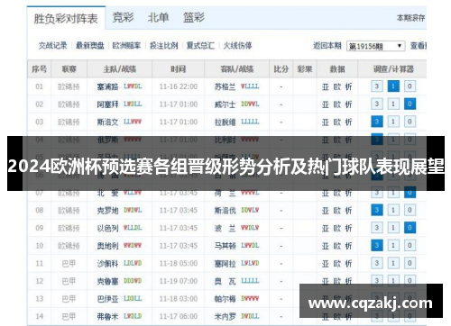Toggle pick 3 for row 02 阿塞拜
The width and height of the screenshot is (451, 326).
377,104
